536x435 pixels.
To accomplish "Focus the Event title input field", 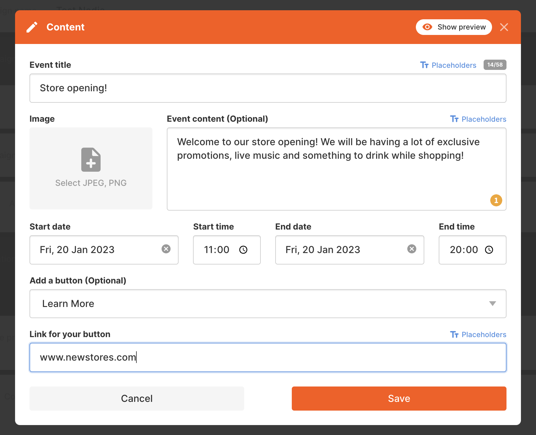I will click(x=268, y=88).
